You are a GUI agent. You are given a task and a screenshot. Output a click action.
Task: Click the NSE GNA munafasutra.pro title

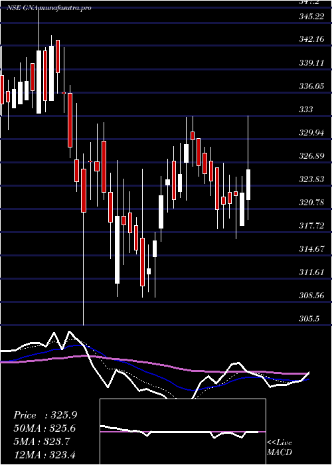click(49, 8)
